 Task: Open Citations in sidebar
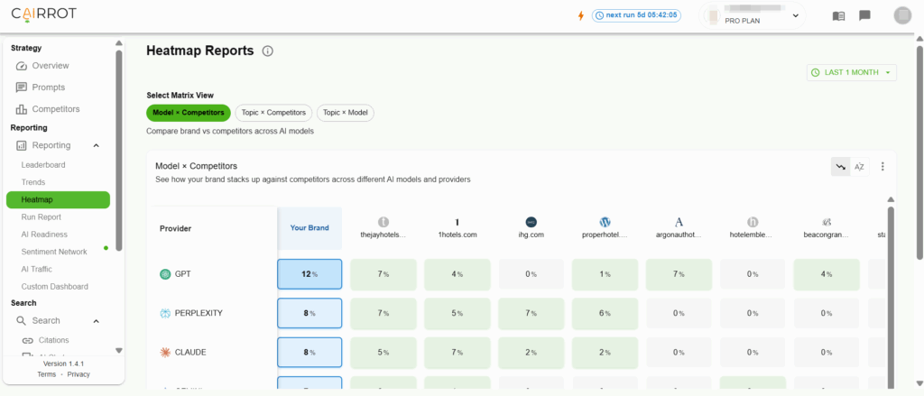pyautogui.click(x=53, y=340)
